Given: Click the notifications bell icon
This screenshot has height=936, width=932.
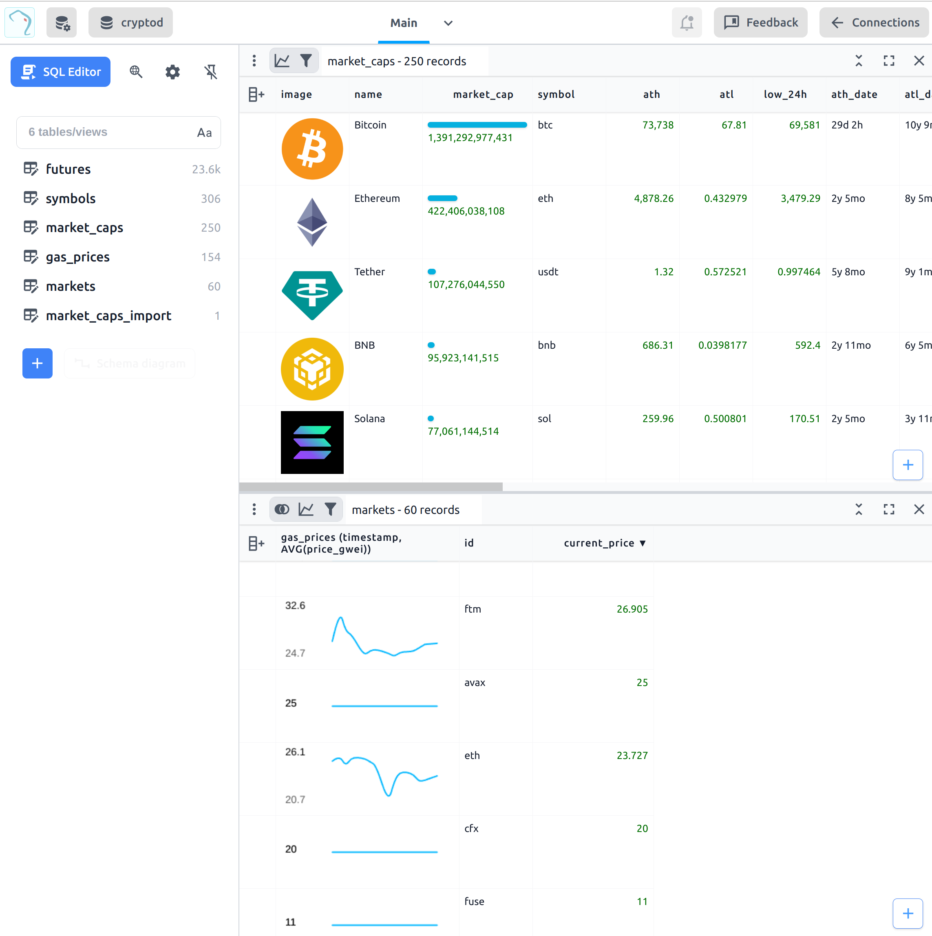Looking at the screenshot, I should (687, 23).
